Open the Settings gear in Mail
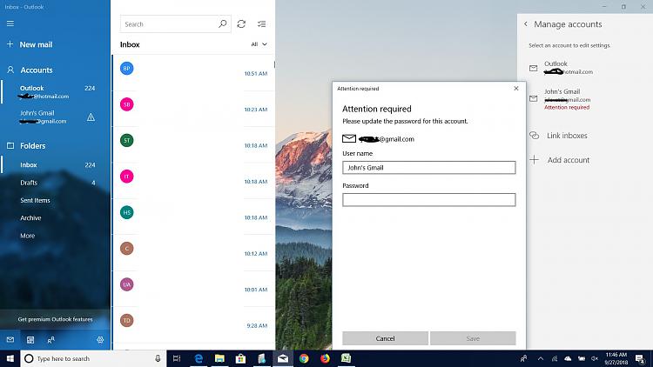The image size is (653, 367). click(100, 340)
